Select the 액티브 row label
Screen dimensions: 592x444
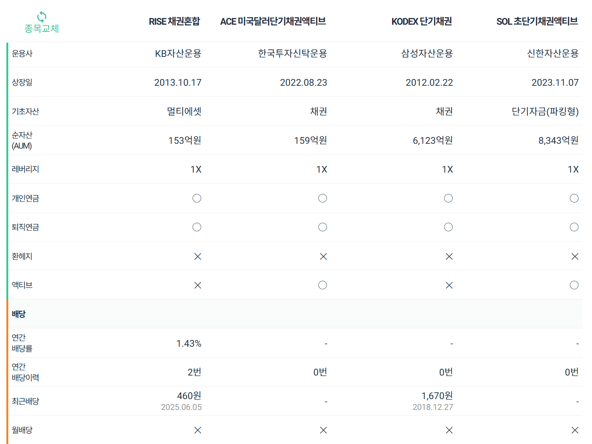coord(22,285)
